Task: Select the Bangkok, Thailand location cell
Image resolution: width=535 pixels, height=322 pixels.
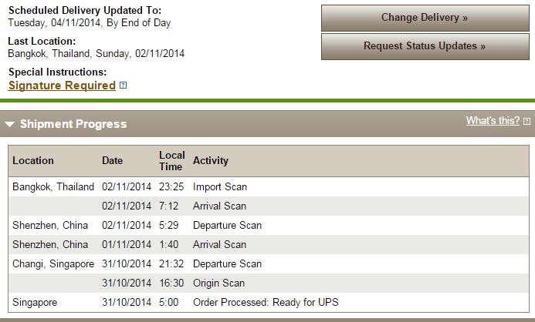Action: [53, 186]
